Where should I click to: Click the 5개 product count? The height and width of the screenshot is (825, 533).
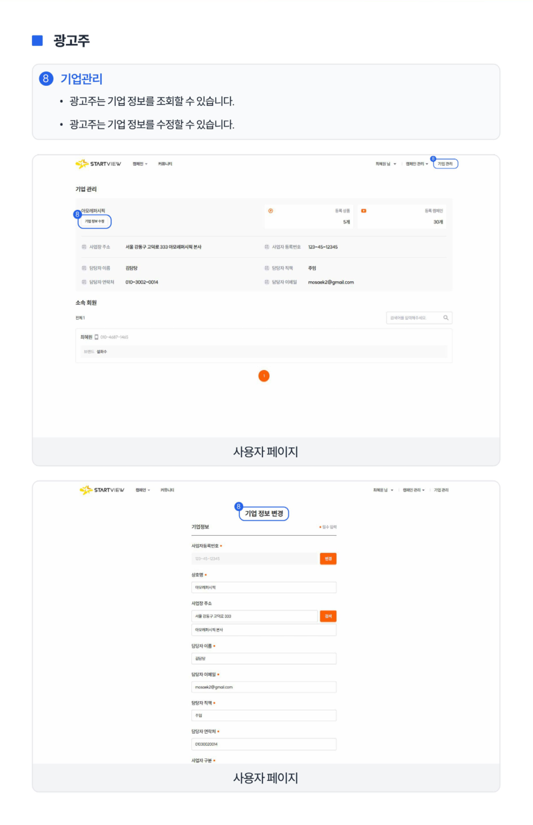pos(346,221)
